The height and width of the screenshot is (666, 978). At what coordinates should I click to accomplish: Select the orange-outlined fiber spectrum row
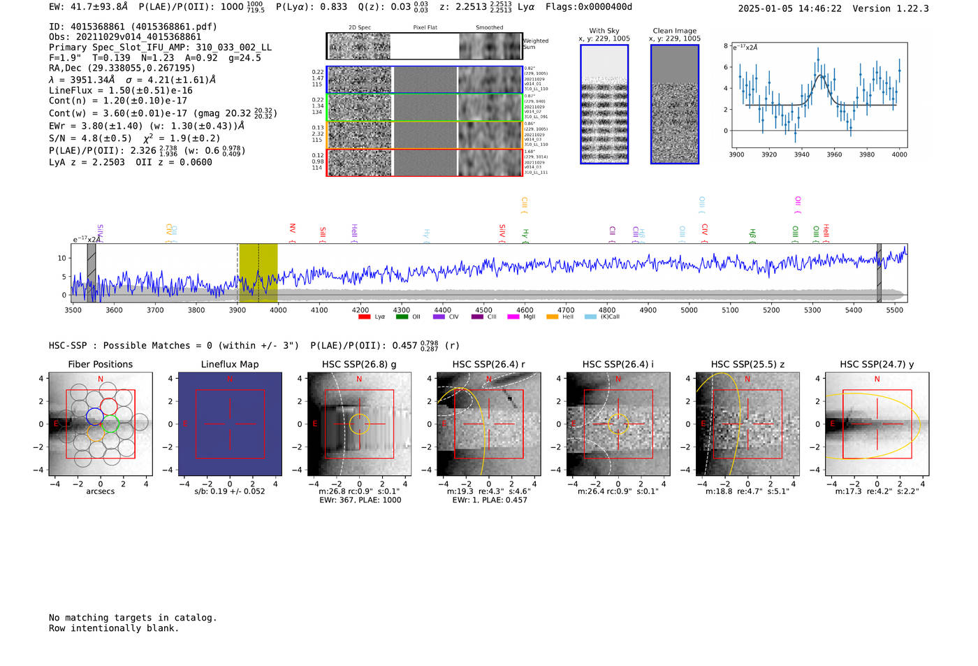[x=424, y=135]
